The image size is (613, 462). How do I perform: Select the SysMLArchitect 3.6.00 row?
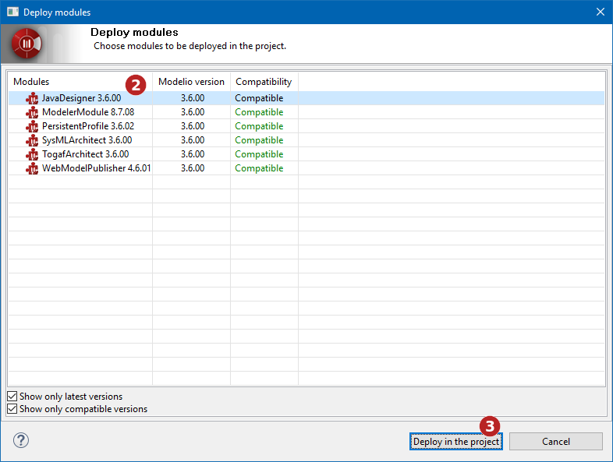tap(87, 140)
